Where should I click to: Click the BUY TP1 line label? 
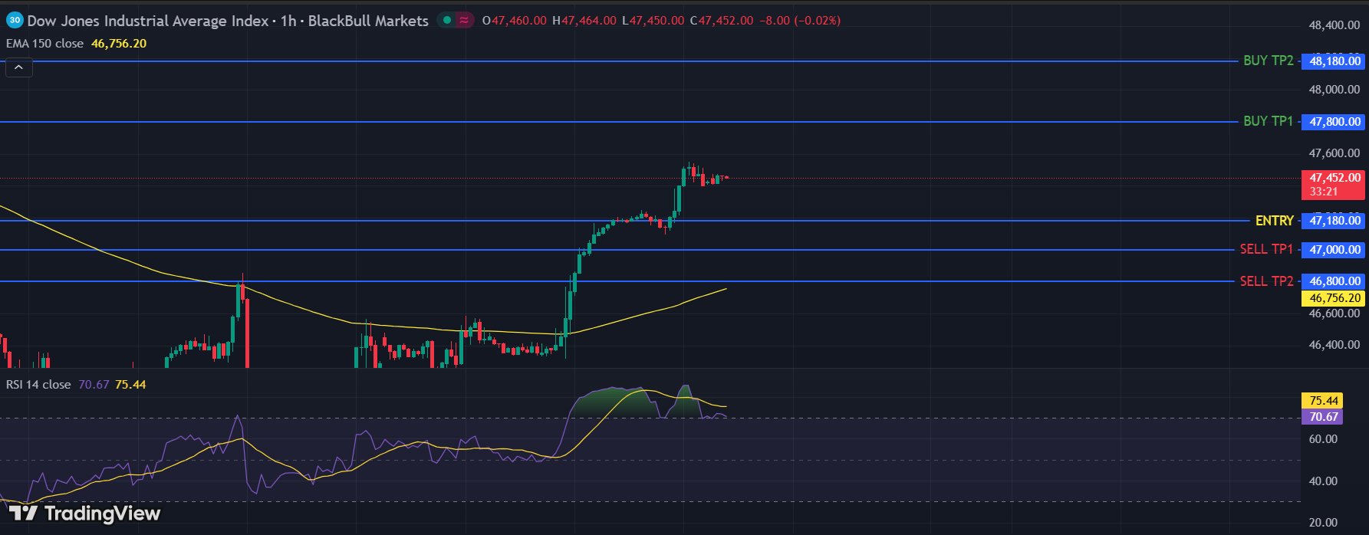click(x=1268, y=121)
